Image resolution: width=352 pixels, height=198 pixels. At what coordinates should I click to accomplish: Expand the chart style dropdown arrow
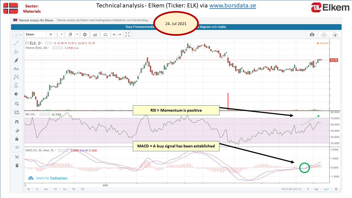[x=77, y=34]
